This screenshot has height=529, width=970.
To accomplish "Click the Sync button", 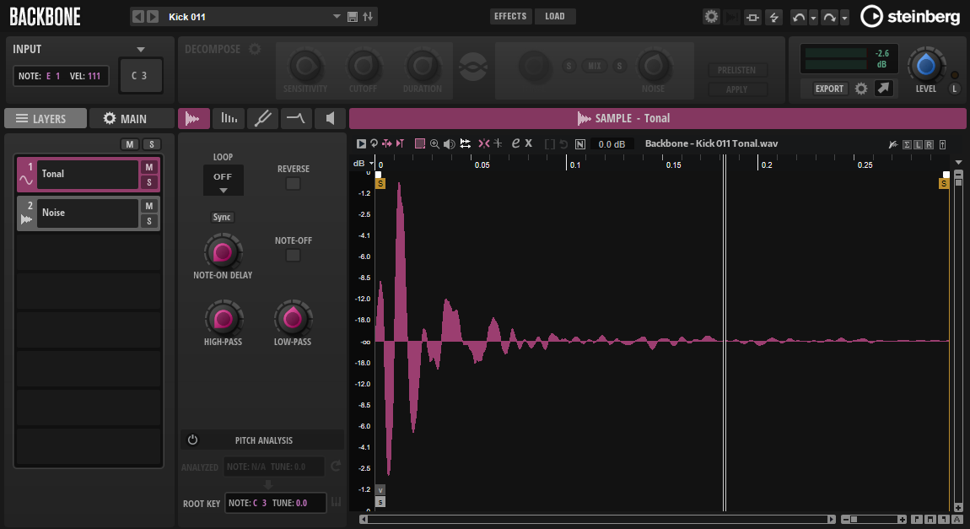I will pyautogui.click(x=222, y=217).
